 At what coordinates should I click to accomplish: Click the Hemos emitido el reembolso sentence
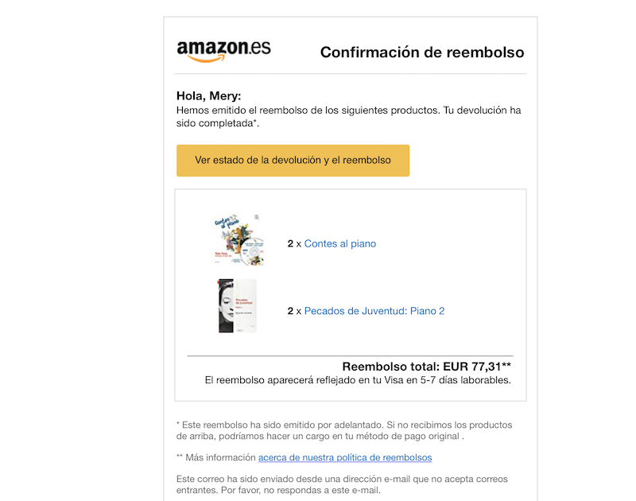(x=348, y=116)
